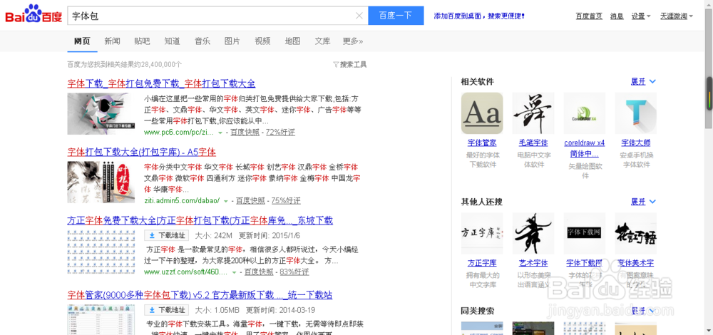713x335 pixels.
Task: Switch to the 地图 tab
Action: tap(292, 41)
